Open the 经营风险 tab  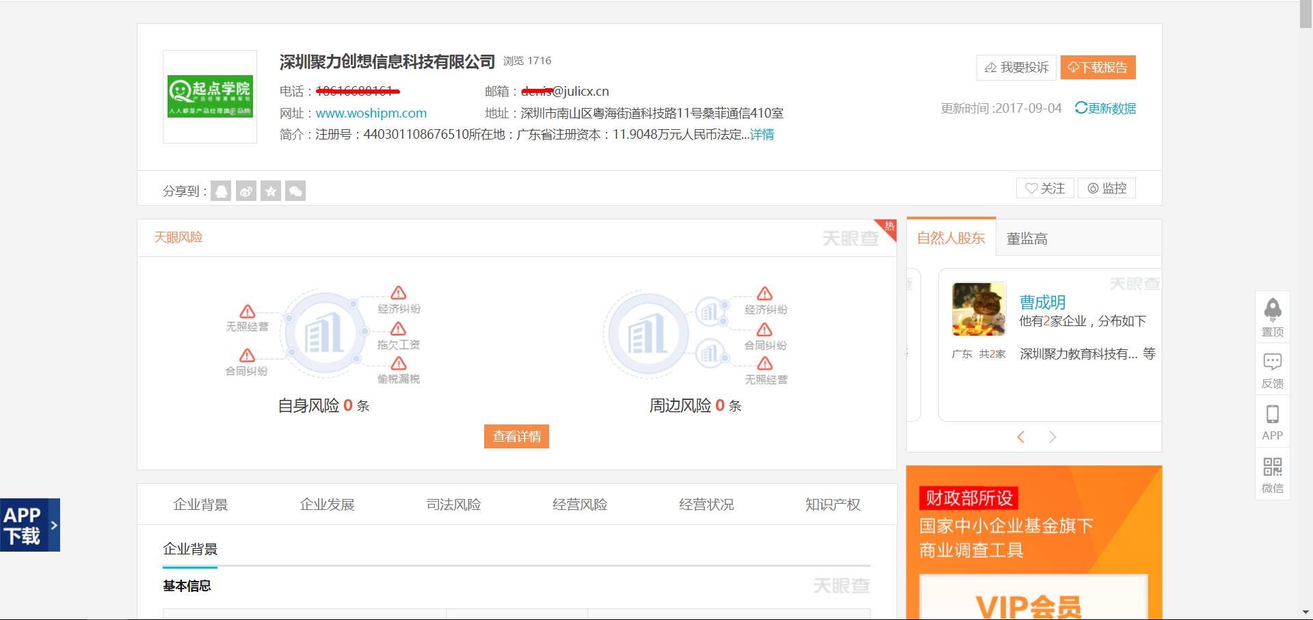coord(580,504)
